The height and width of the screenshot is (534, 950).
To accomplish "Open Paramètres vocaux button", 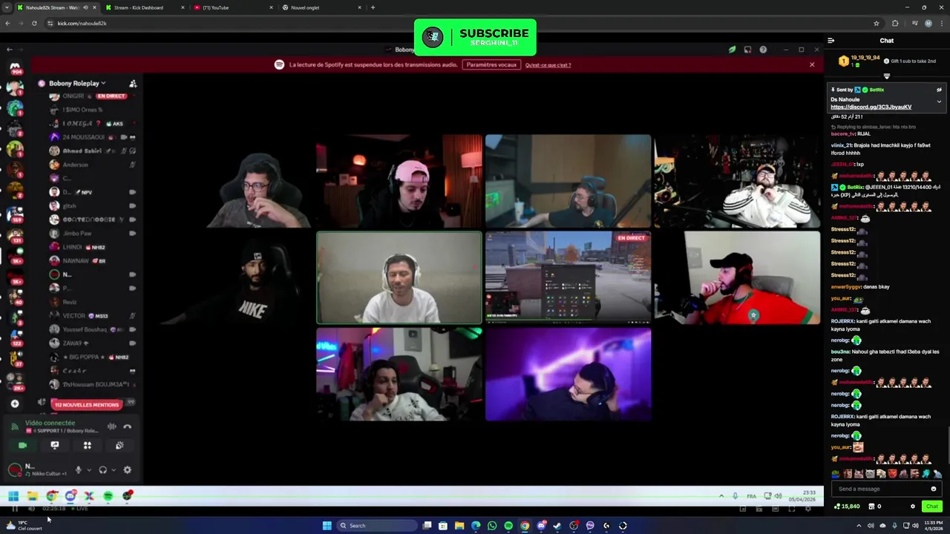I will [x=491, y=65].
